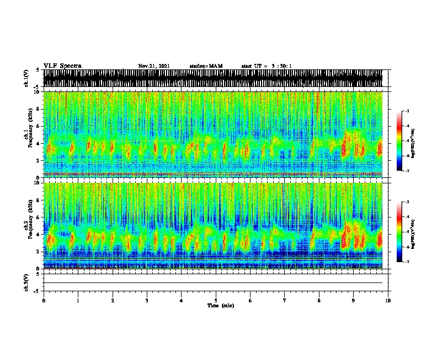Select the "-3" label on ch.1 color bar
The image size is (437, 337).
tap(407, 111)
